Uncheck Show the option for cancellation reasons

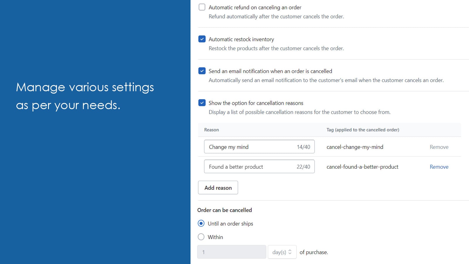202,103
